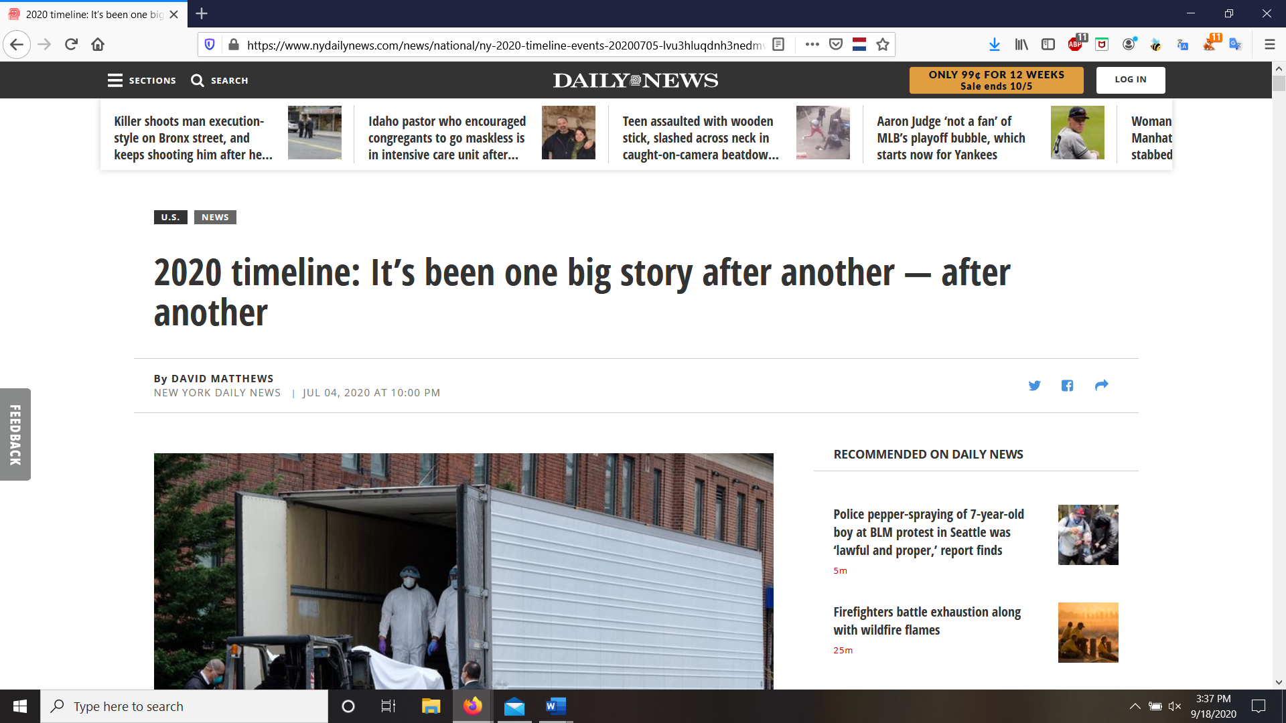Open Microsoft Word from taskbar

pos(555,706)
